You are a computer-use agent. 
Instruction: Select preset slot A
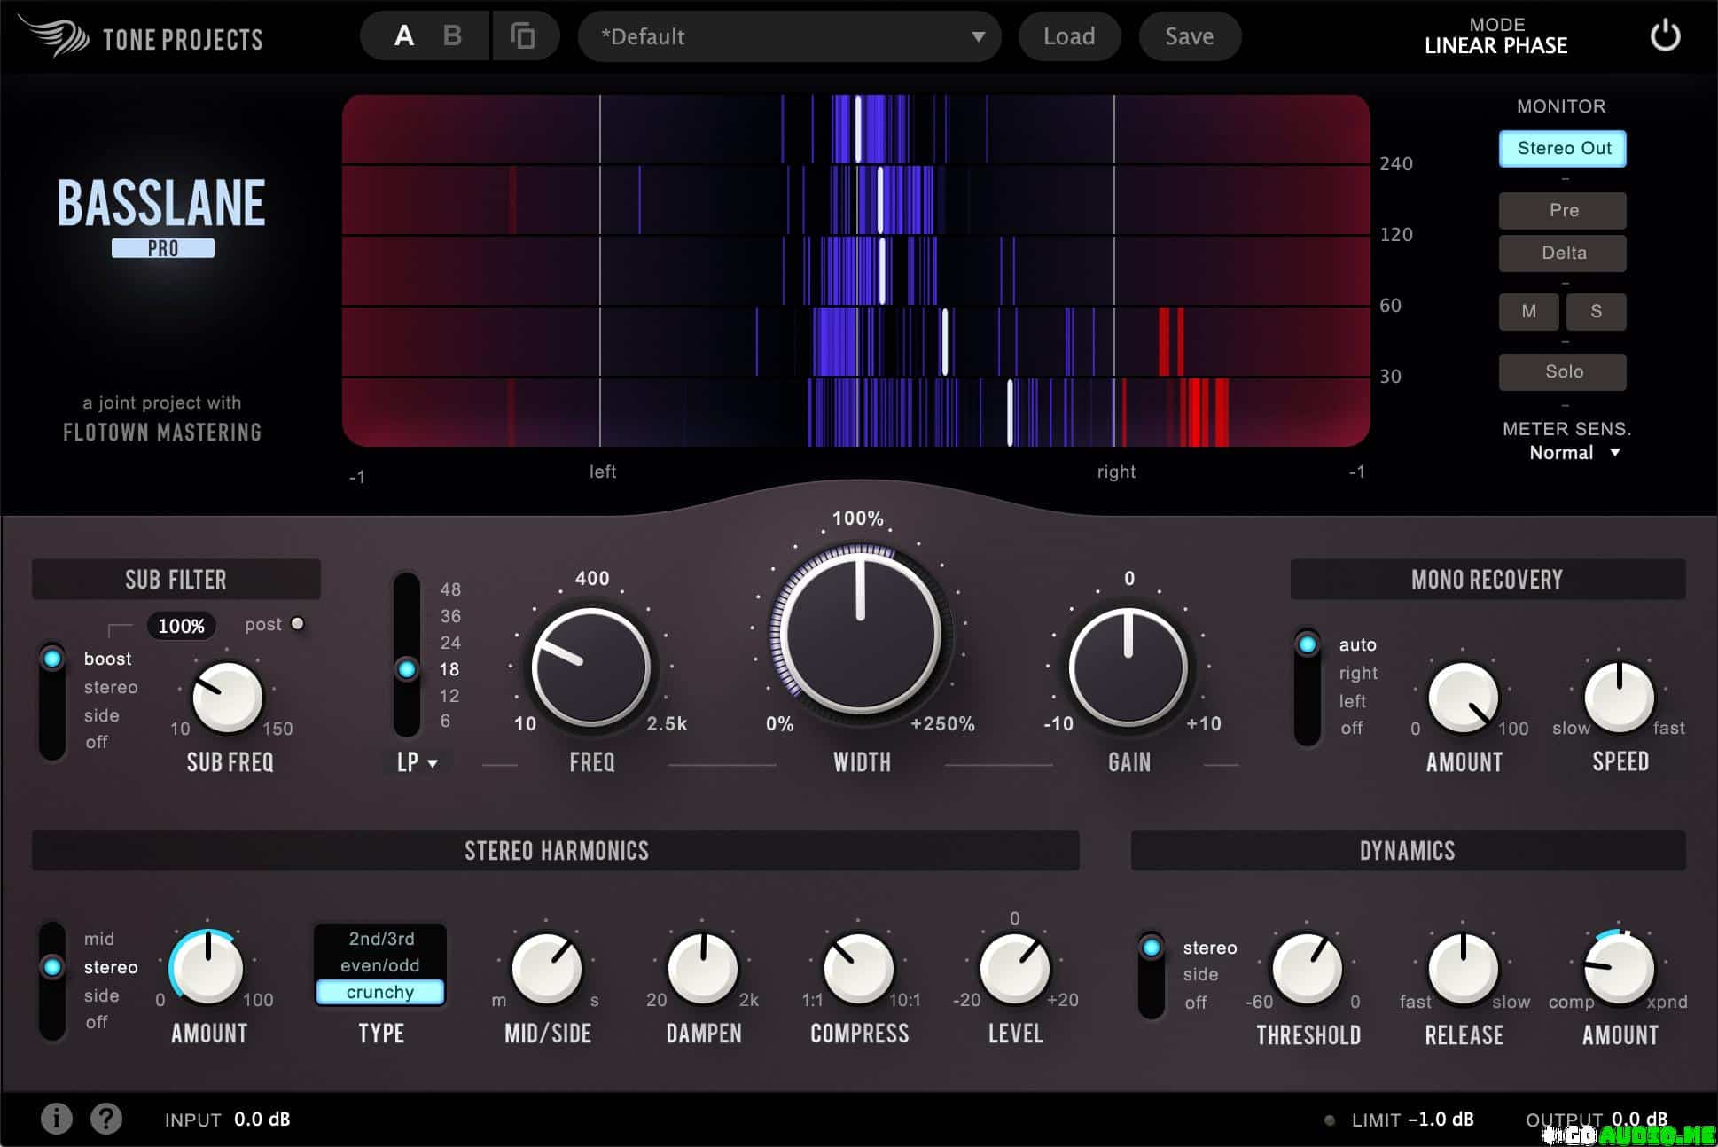pyautogui.click(x=404, y=35)
